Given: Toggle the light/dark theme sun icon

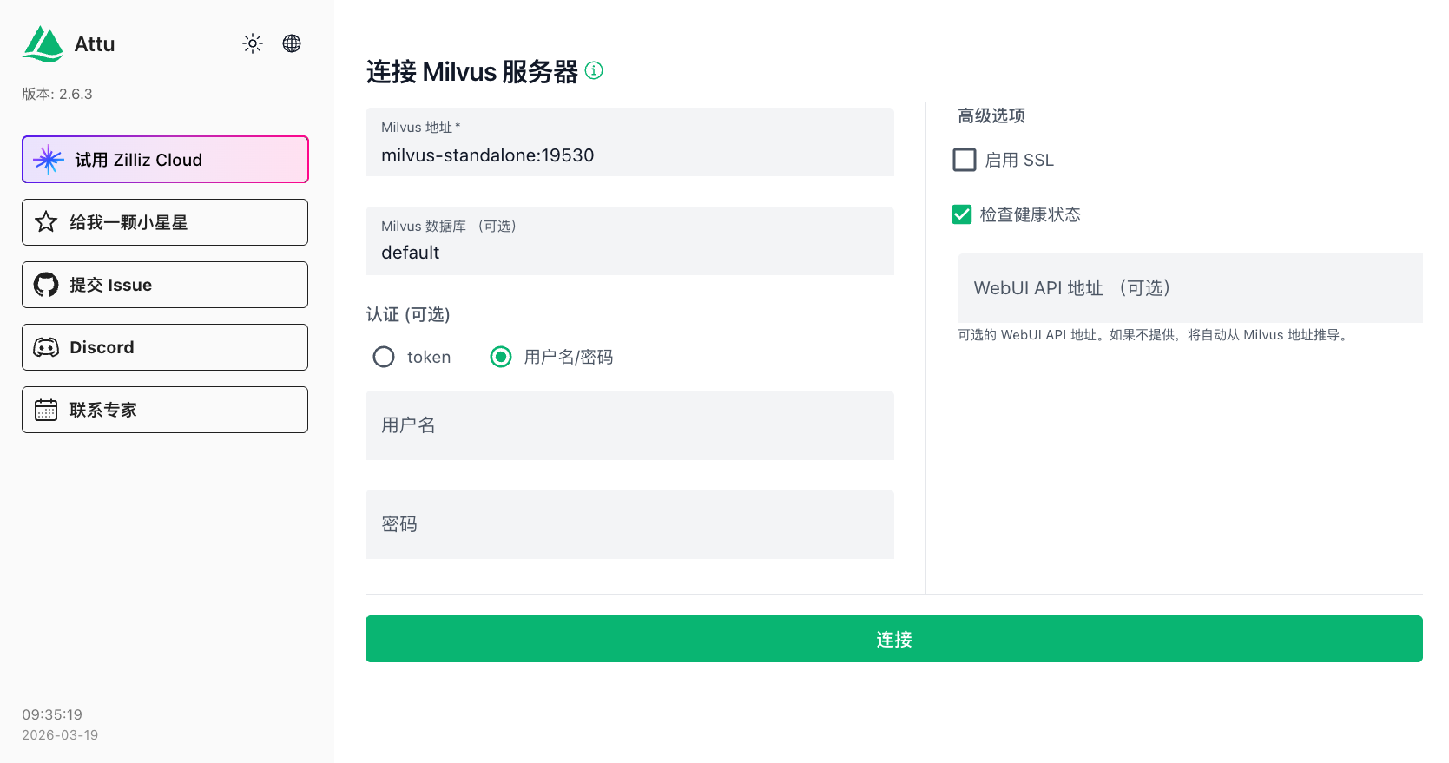Looking at the screenshot, I should (x=253, y=43).
